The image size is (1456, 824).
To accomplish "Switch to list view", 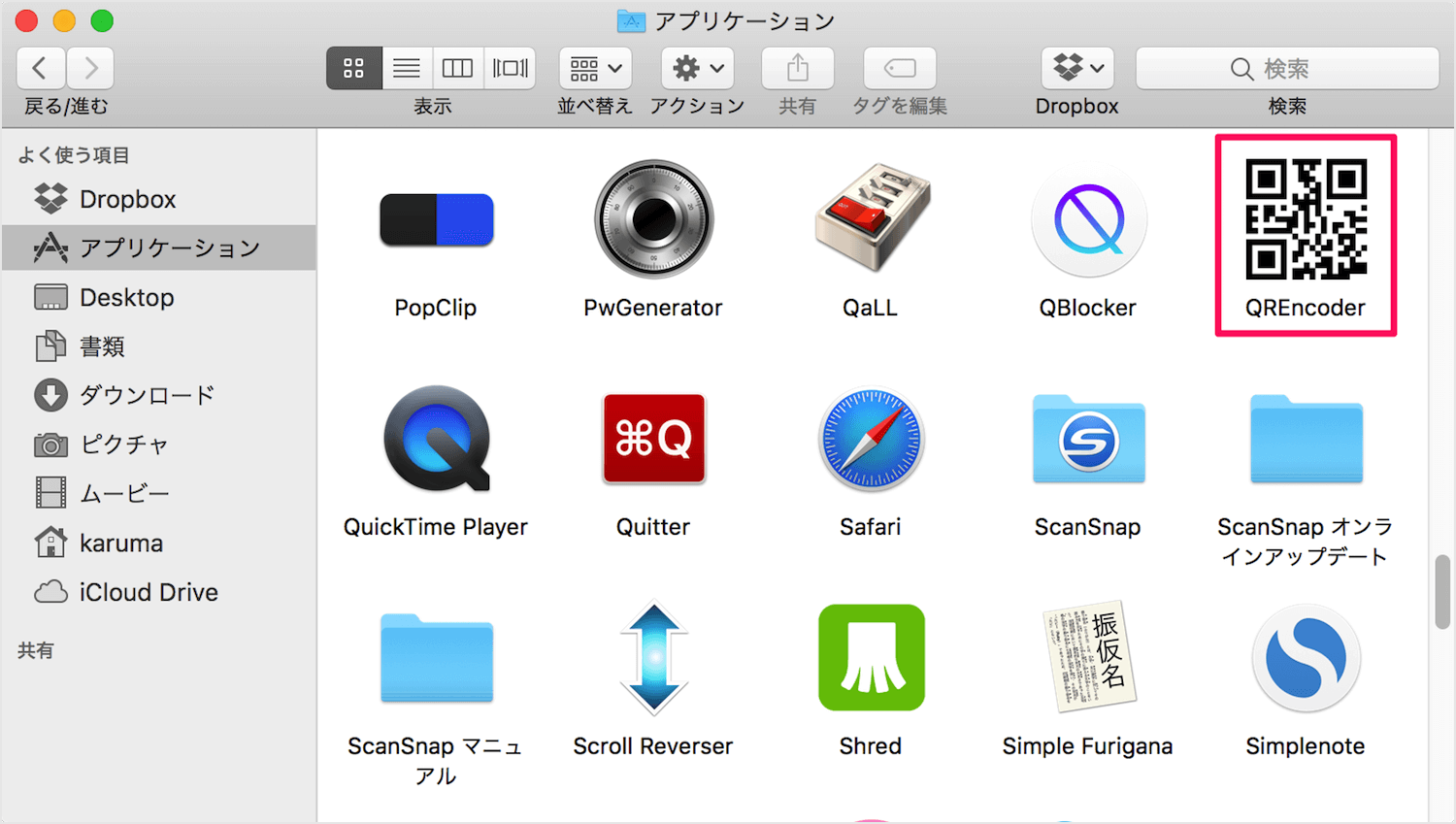I will coord(407,68).
